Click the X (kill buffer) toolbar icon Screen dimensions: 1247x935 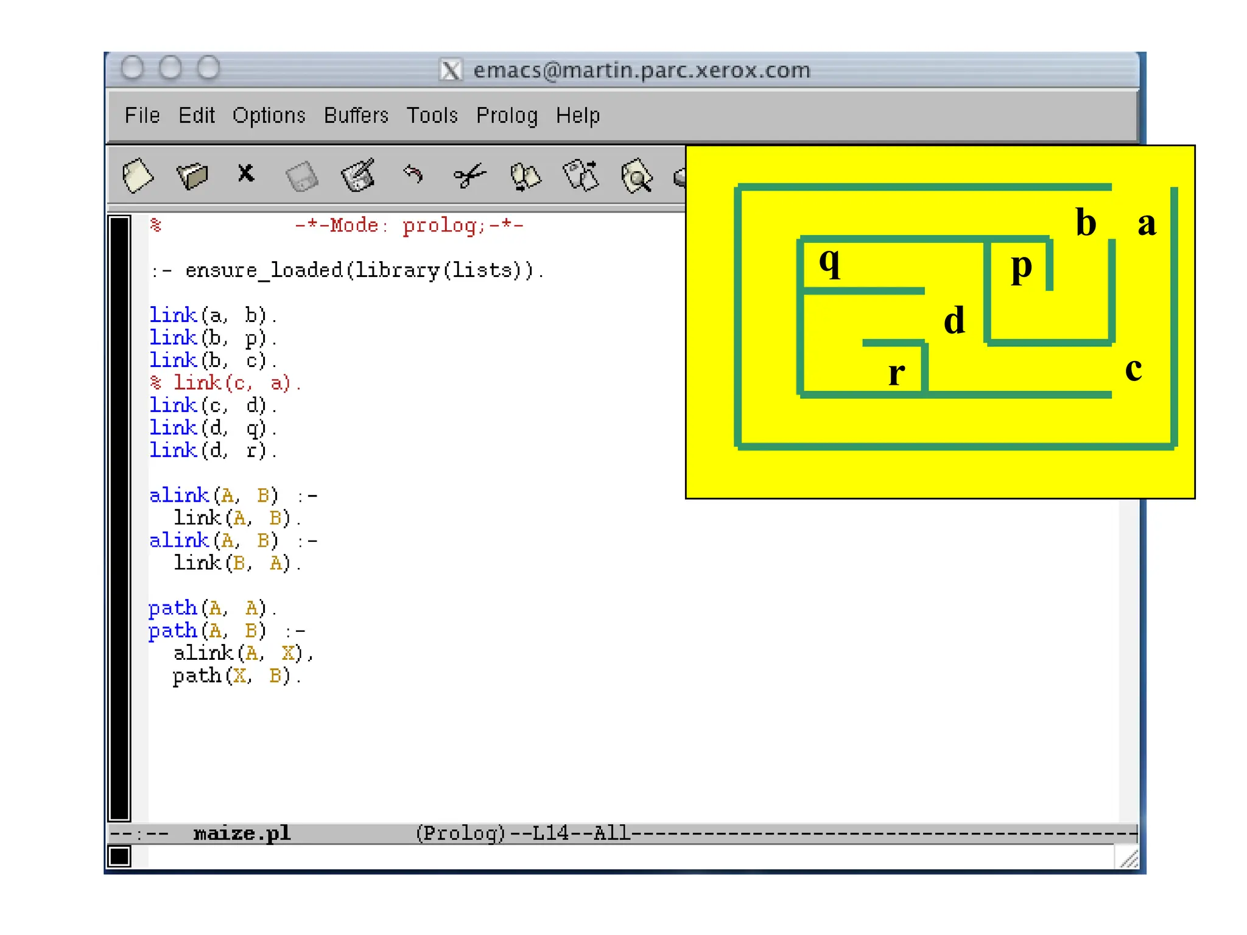(x=246, y=173)
